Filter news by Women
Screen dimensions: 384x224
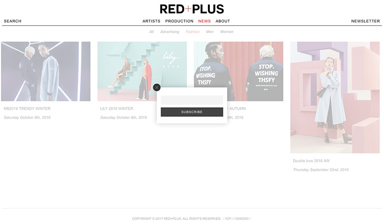tap(227, 32)
